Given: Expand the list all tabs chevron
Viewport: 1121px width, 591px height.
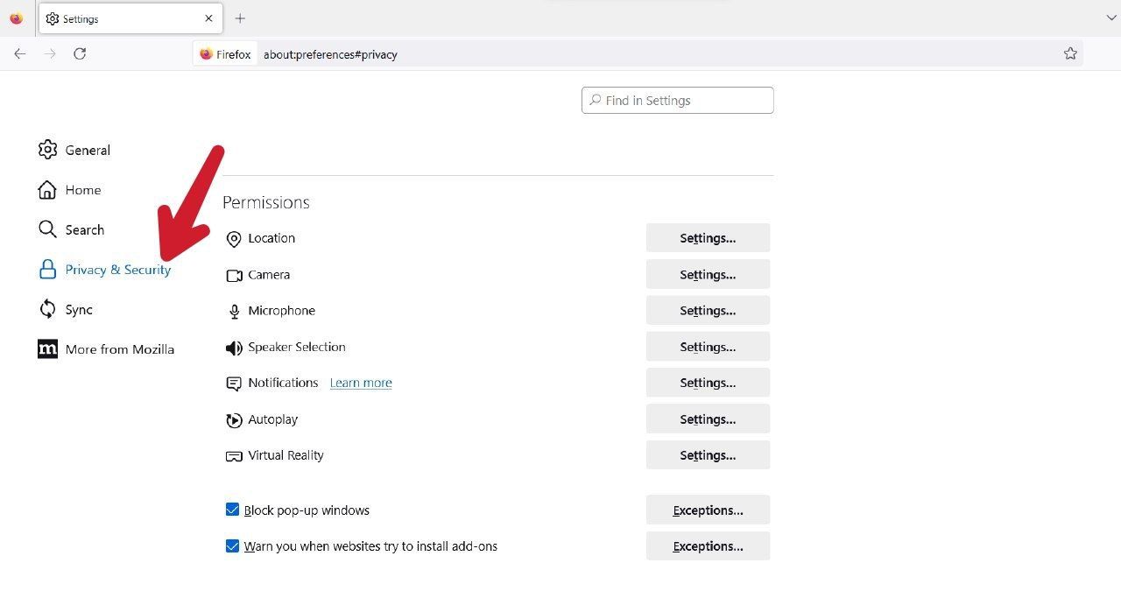Looking at the screenshot, I should pyautogui.click(x=1112, y=18).
